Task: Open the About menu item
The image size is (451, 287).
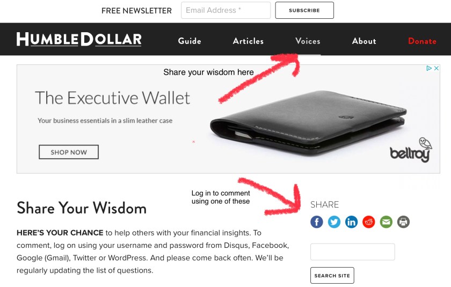Action: (364, 41)
